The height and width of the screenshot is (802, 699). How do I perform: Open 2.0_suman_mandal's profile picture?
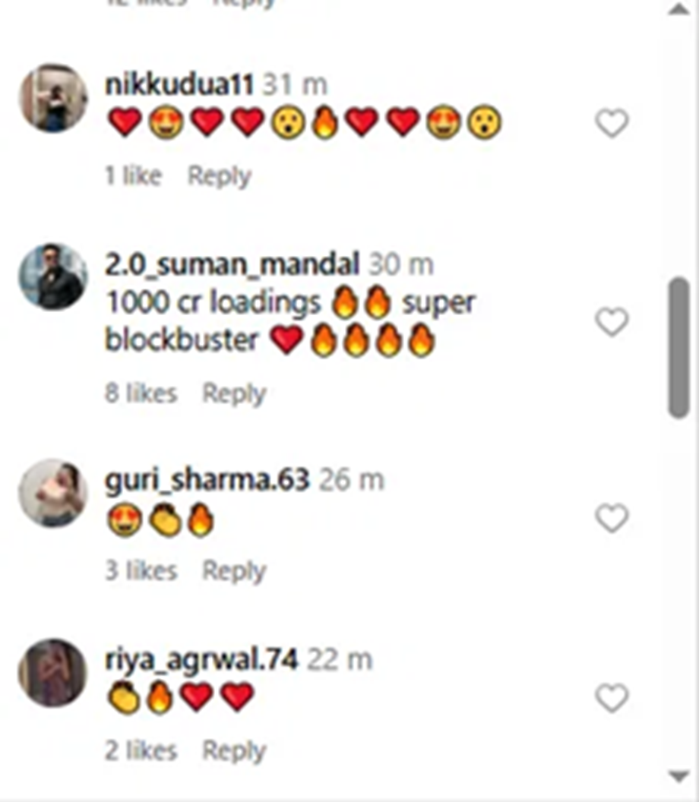(x=53, y=276)
